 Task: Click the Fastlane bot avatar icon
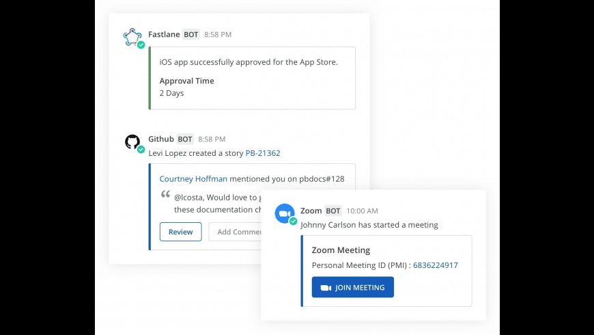point(132,36)
